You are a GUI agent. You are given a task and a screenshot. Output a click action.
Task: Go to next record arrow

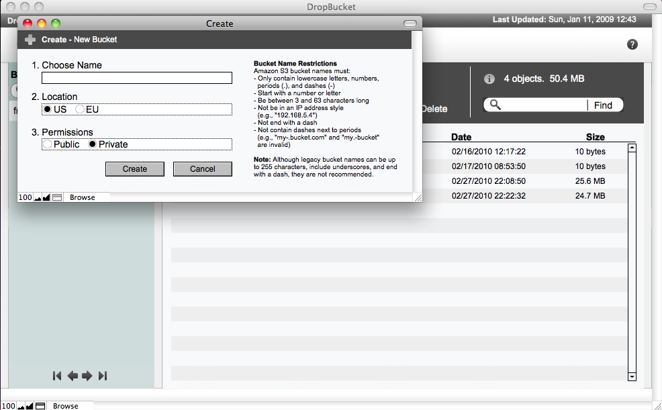pos(87,376)
